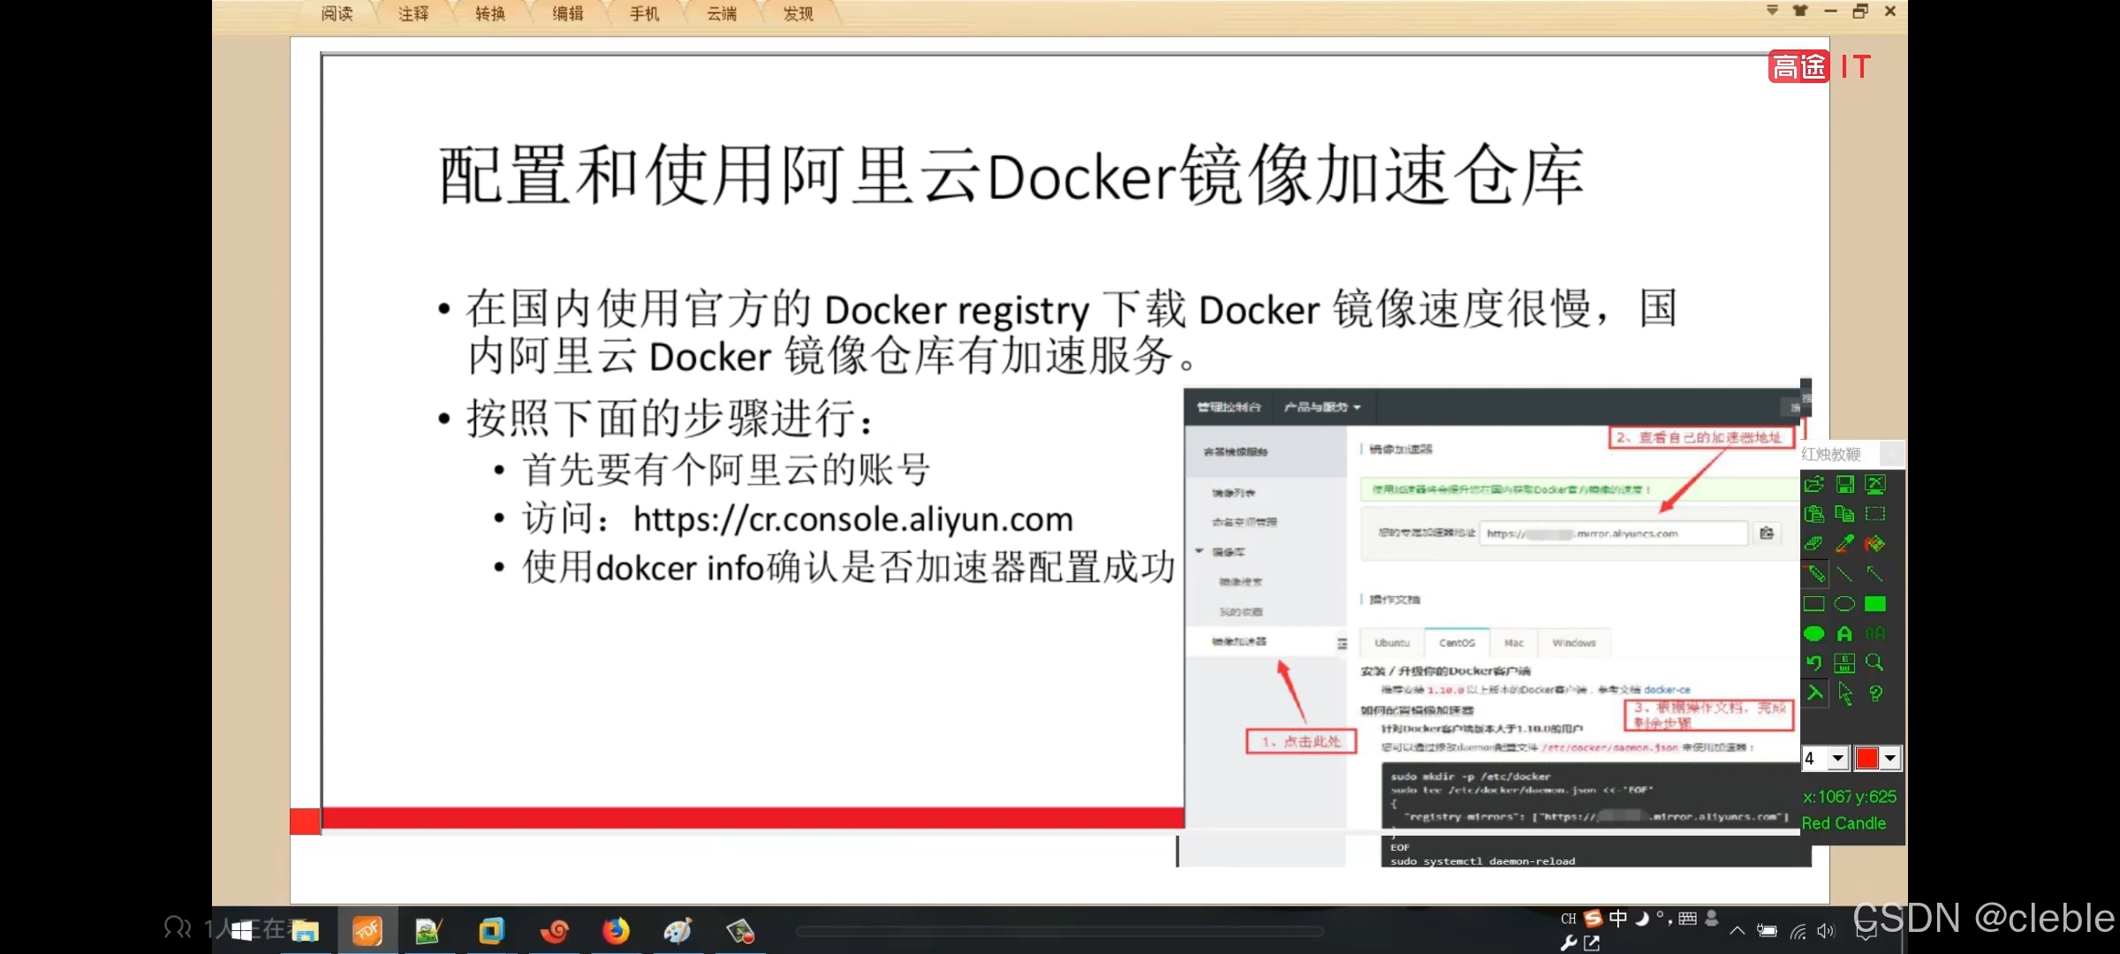Click the red current color swatch
This screenshot has width=2120, height=954.
click(1867, 758)
